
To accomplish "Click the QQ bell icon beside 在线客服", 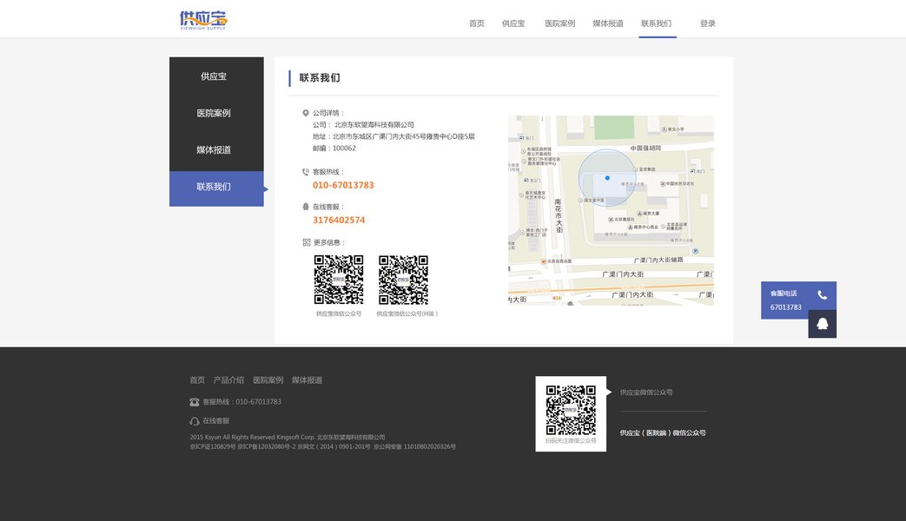I will 306,207.
